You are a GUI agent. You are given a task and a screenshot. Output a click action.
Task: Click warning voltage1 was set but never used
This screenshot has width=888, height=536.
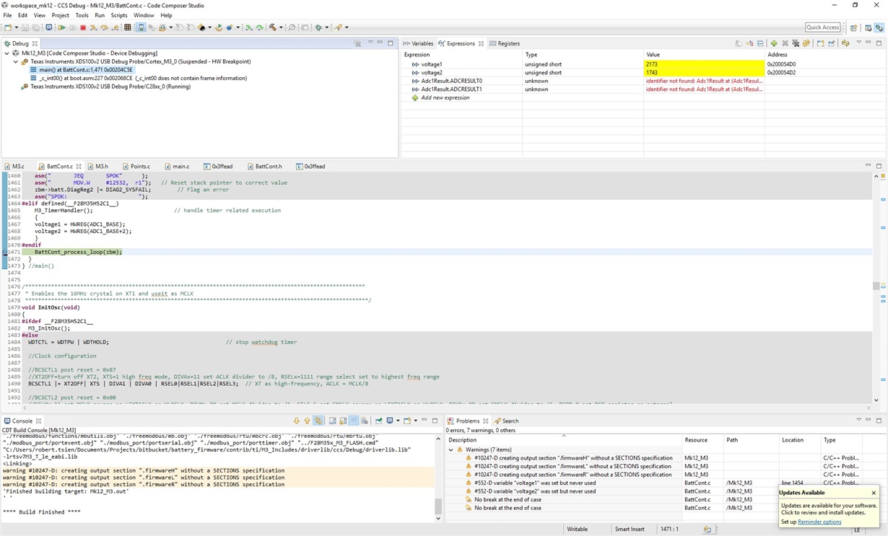(x=534, y=483)
